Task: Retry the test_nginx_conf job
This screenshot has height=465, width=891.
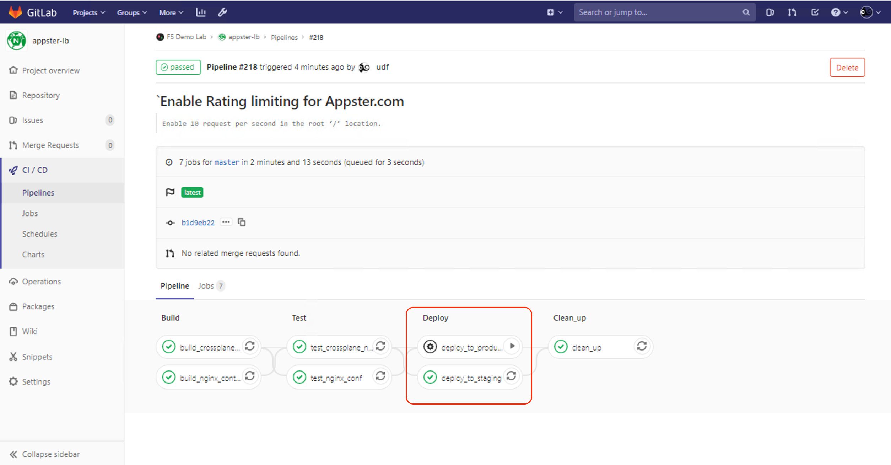Action: pos(381,376)
